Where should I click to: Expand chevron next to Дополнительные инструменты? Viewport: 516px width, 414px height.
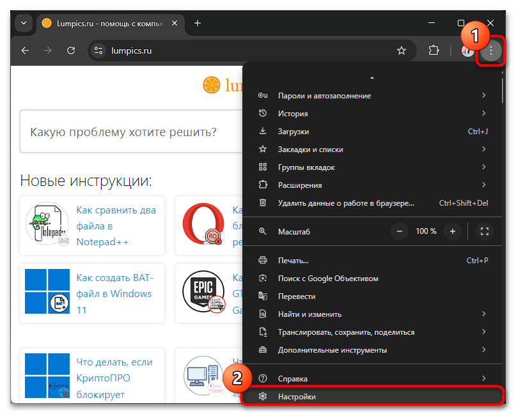click(x=484, y=349)
